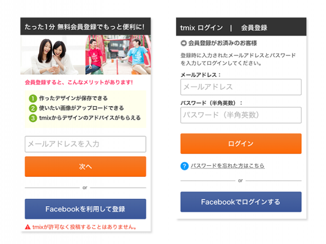Click the arrow icon beside 会員登録がお済みのお客様
Image resolution: width=326 pixels, height=244 pixels.
[183, 43]
